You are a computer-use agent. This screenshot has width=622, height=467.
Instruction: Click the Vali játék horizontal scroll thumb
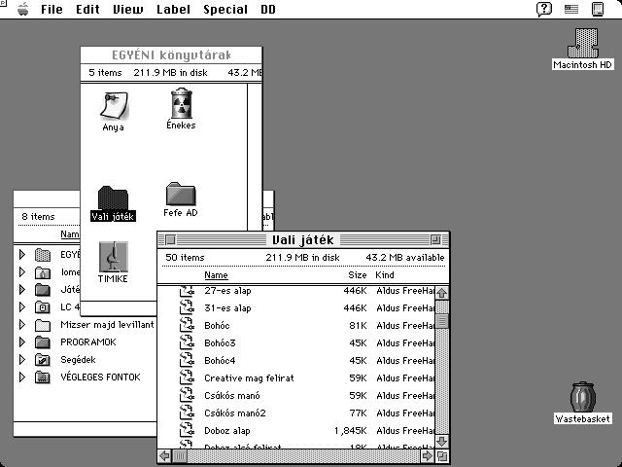(x=180, y=456)
